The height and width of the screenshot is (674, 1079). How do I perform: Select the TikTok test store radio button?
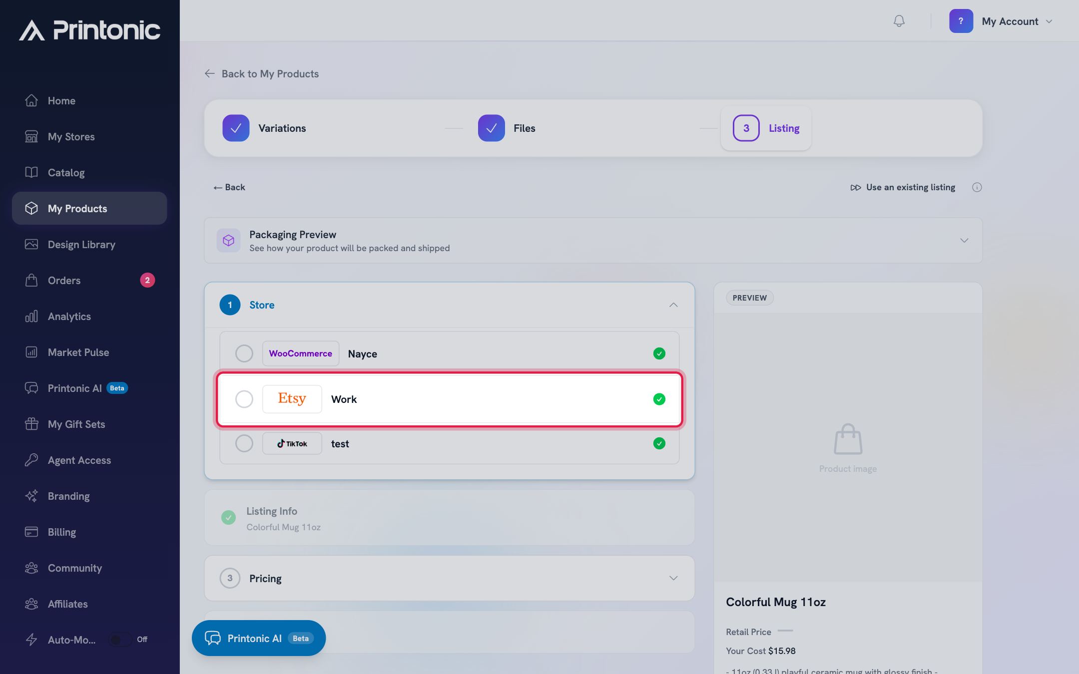[244, 443]
